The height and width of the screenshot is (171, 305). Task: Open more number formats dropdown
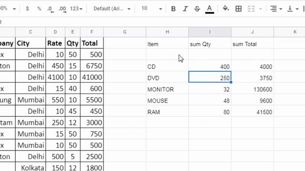(76, 9)
